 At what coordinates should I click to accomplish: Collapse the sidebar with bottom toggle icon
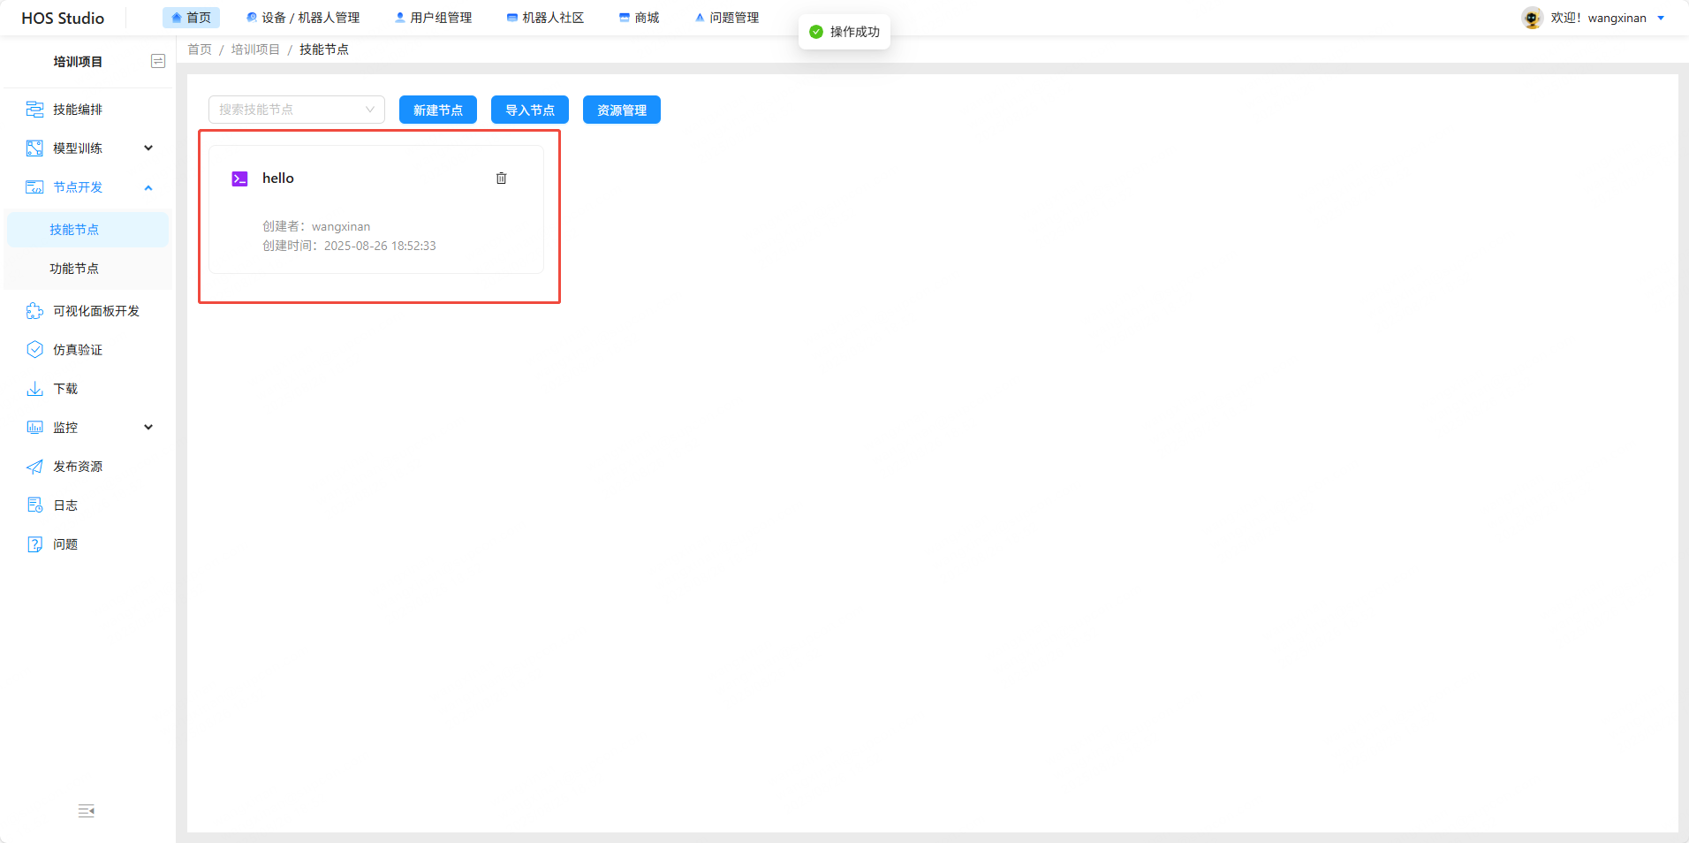tap(86, 811)
